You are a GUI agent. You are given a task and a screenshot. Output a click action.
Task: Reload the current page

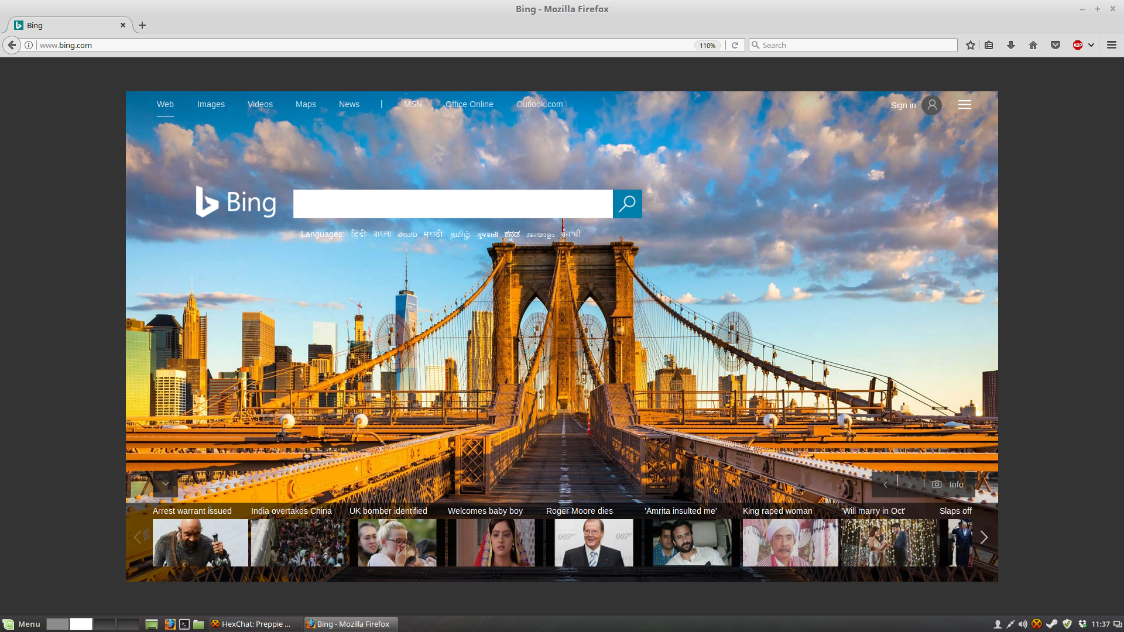[x=735, y=45]
